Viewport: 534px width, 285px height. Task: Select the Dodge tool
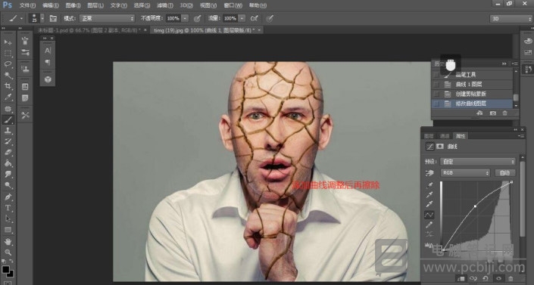8,185
